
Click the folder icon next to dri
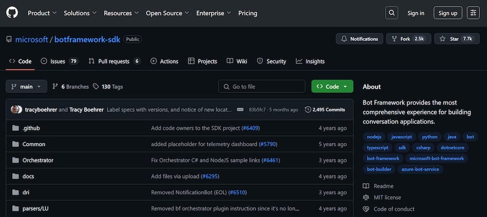tap(15, 192)
